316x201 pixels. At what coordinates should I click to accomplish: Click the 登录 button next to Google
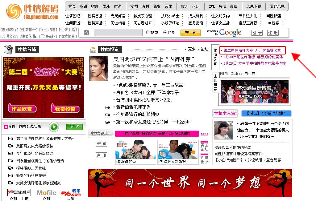(x=257, y=33)
